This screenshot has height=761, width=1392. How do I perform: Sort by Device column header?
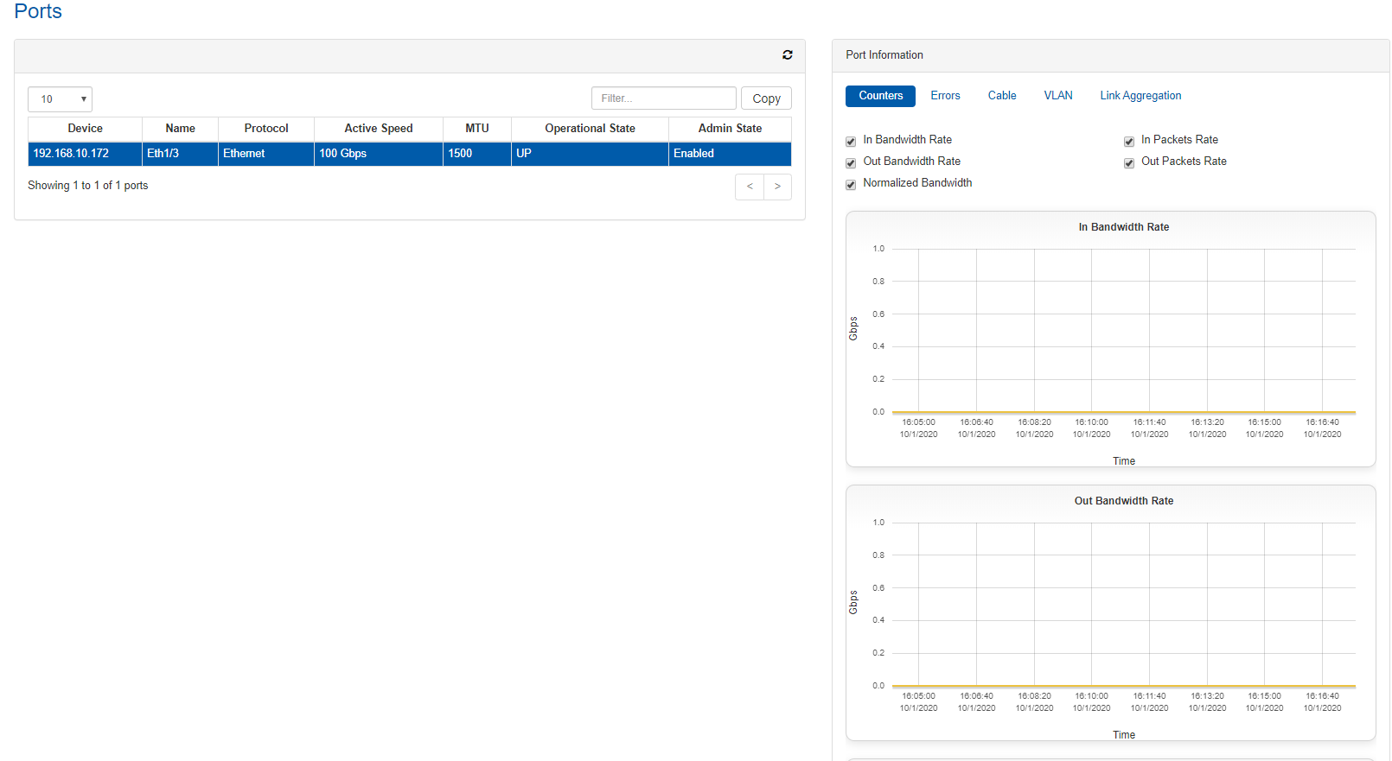click(85, 129)
